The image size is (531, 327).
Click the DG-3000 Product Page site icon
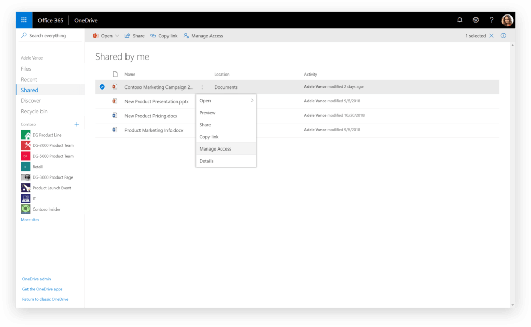25,177
